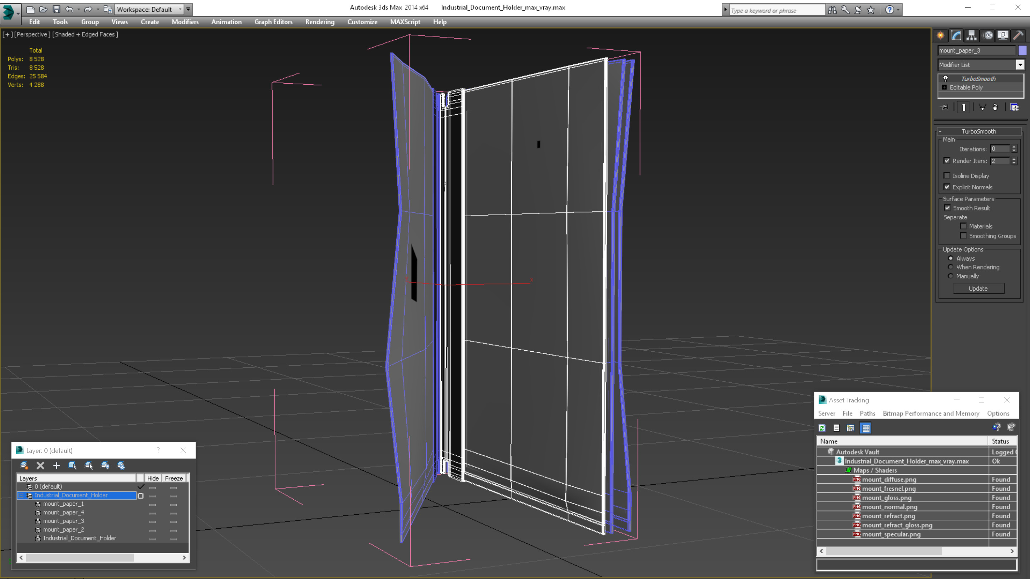Open Paths menu in Asset Tracking
This screenshot has width=1030, height=579.
coord(867,414)
